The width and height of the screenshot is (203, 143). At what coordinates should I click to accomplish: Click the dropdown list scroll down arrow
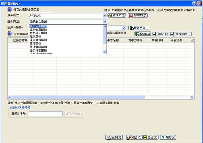105,52
